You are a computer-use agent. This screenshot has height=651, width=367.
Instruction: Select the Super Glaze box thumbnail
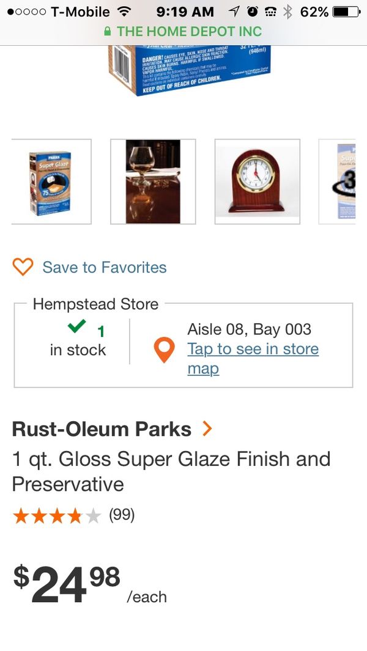coord(51,182)
